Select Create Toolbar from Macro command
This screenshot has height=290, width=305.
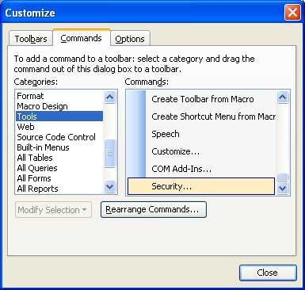(201, 99)
